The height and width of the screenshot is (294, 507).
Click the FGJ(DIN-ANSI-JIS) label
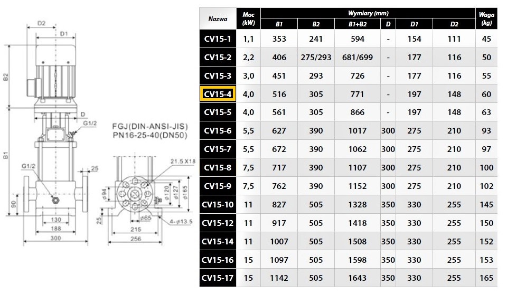click(150, 126)
